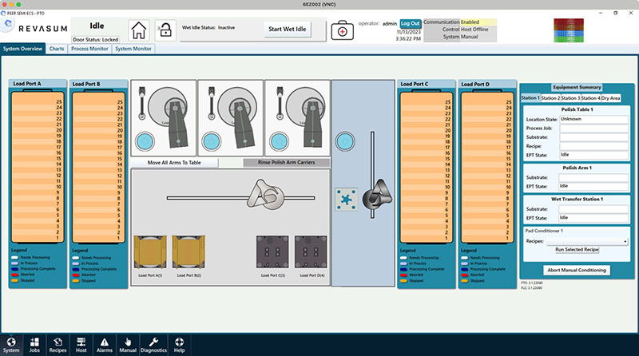Click the tower light stack indicator
Image resolution: width=639 pixels, height=356 pixels.
click(569, 30)
